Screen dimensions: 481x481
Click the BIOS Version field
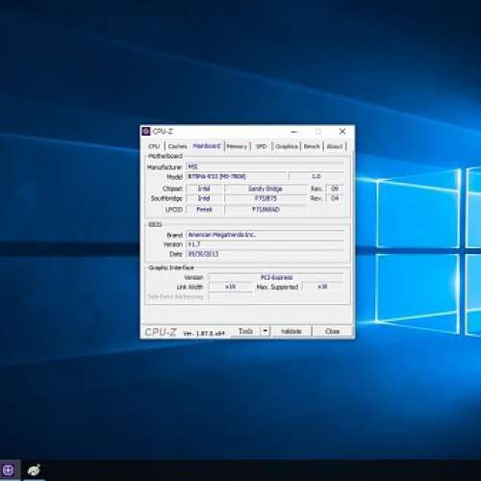coord(266,244)
